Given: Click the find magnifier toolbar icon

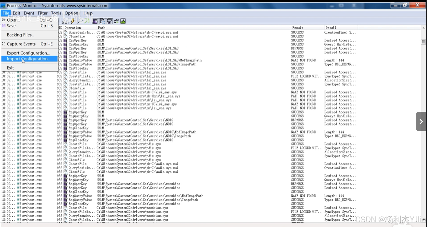Looking at the screenshot, I should click(80, 21).
